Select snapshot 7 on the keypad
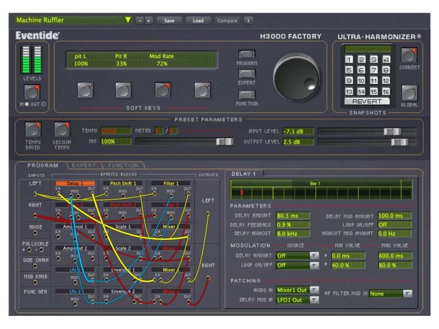The image size is (439, 329). click(374, 70)
